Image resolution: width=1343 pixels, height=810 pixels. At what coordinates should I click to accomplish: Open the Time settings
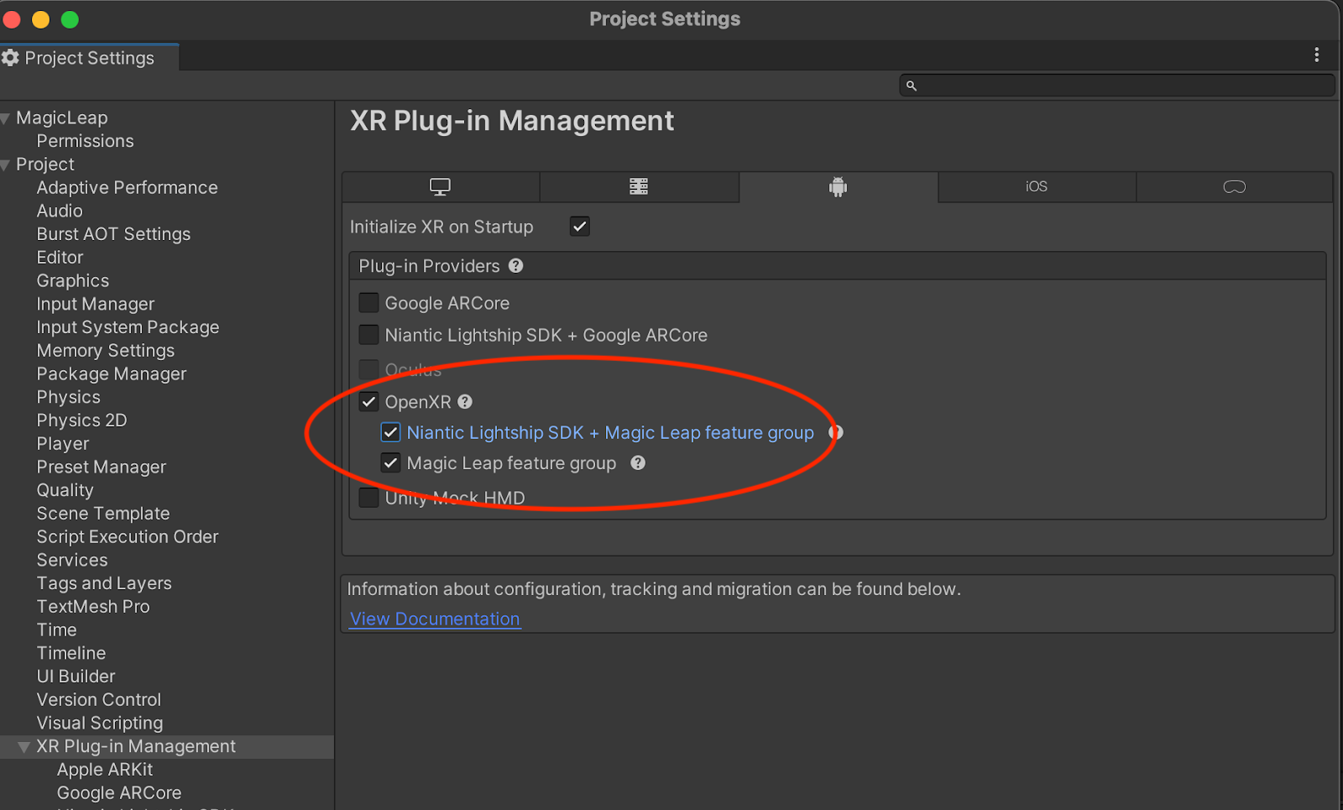click(x=56, y=630)
